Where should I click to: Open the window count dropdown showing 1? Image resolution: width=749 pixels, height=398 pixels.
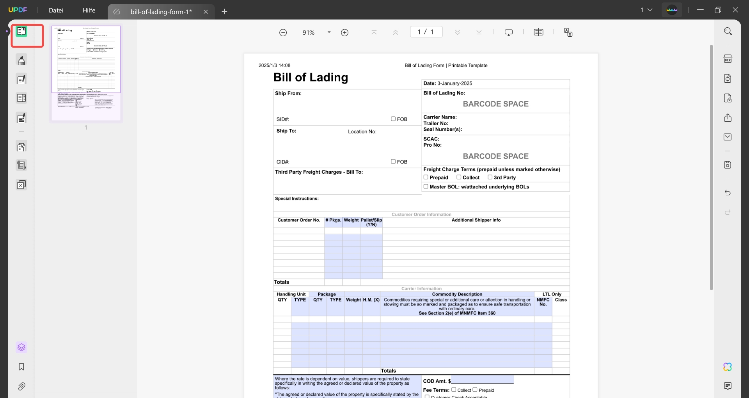646,10
